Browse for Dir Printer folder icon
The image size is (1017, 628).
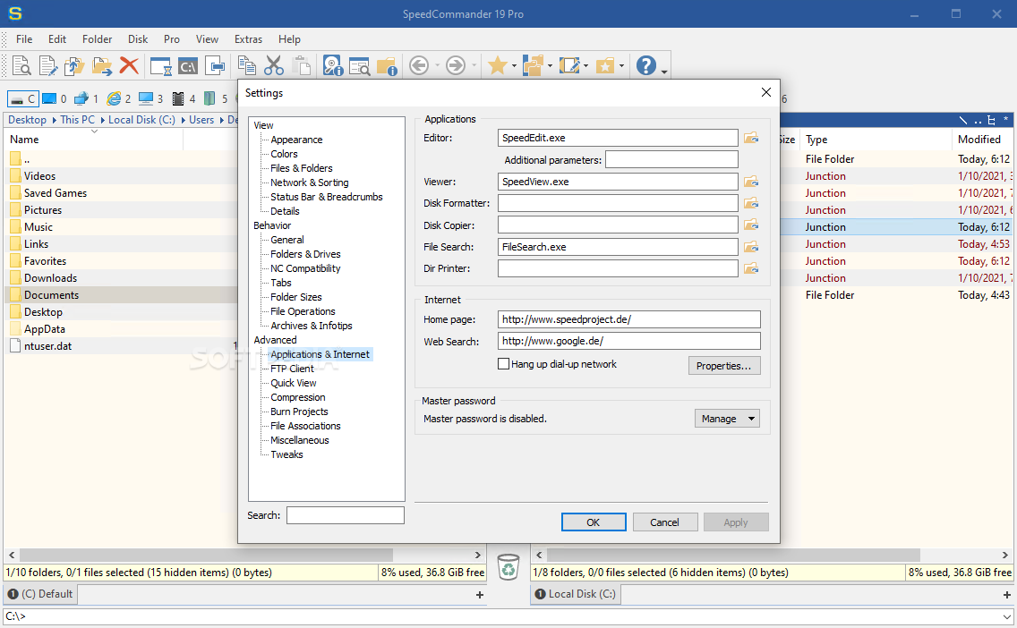coord(751,268)
